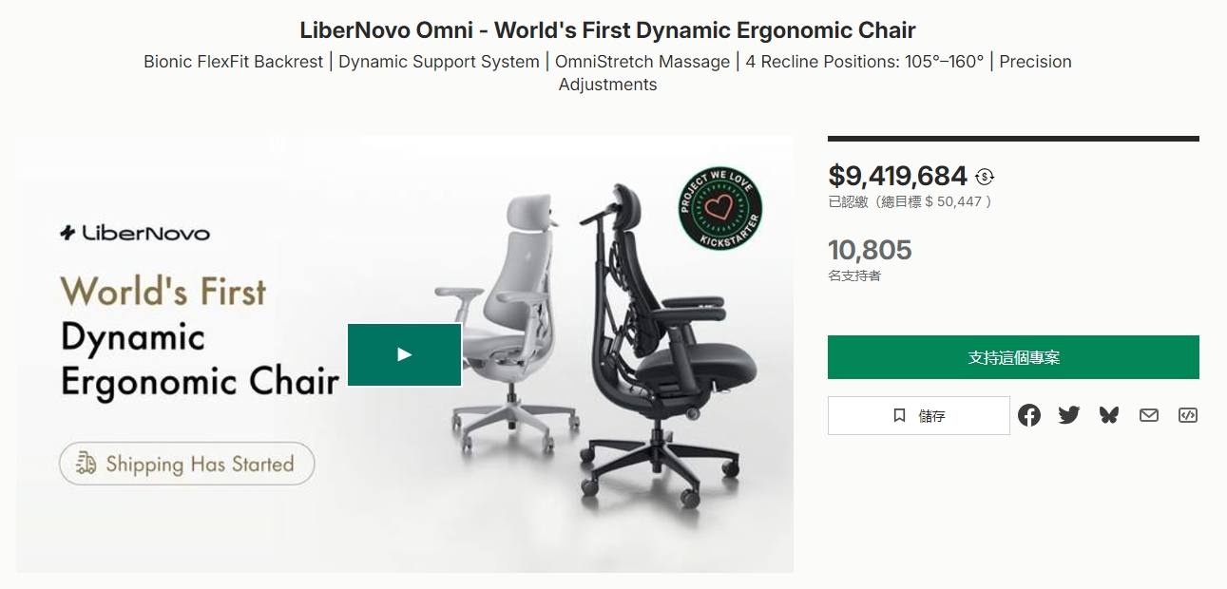
Task: Play the LiberNovo campaign video
Action: pyautogui.click(x=404, y=354)
